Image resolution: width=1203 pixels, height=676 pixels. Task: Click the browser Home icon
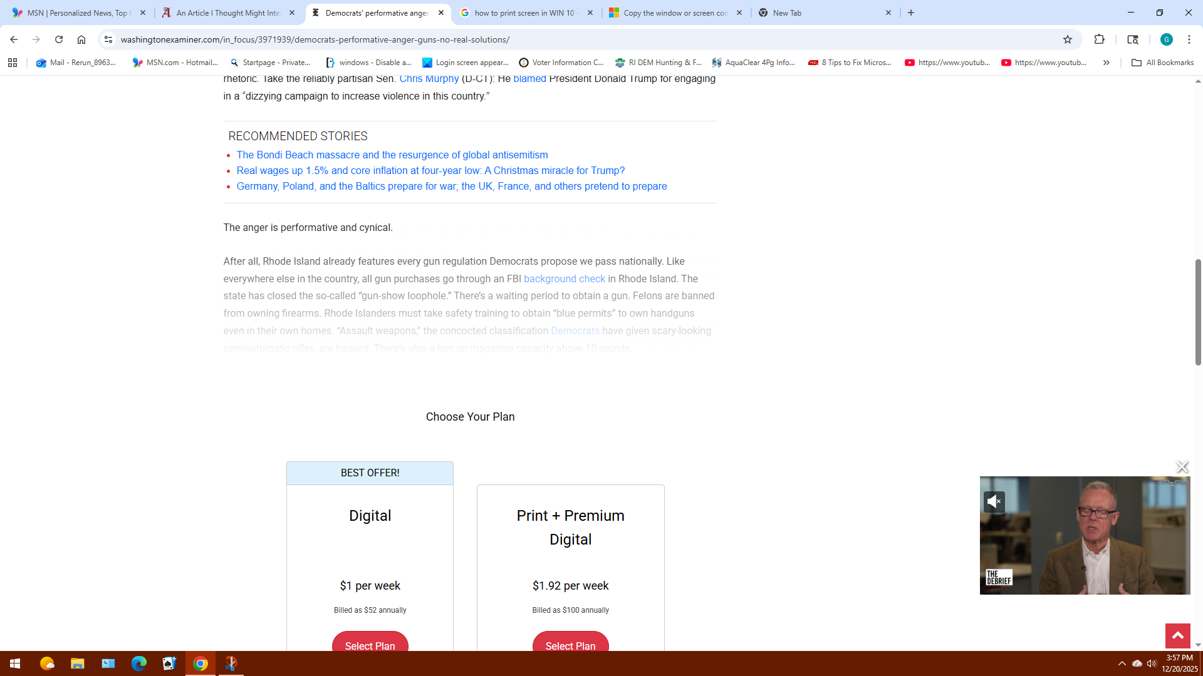pyautogui.click(x=81, y=39)
